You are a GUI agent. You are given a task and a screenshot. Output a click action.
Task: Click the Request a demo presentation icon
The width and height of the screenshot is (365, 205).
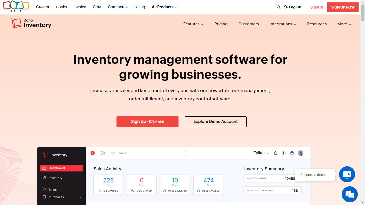click(347, 174)
